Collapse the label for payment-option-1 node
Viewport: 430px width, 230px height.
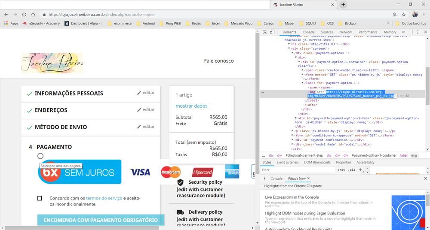(302, 83)
